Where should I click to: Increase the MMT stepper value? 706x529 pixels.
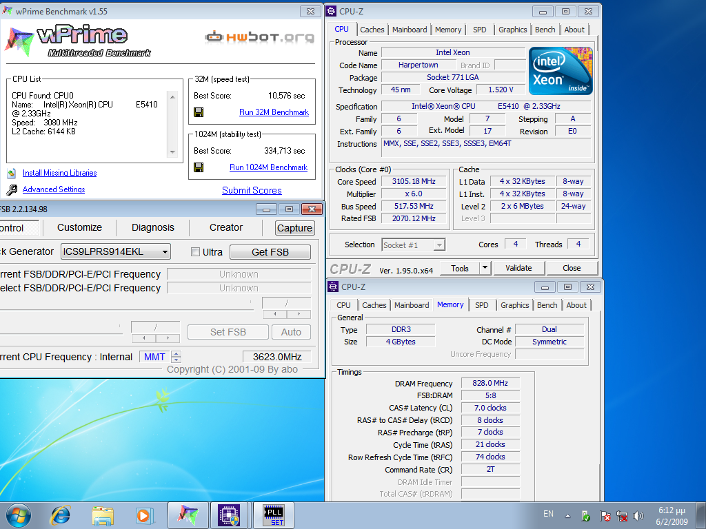click(176, 353)
